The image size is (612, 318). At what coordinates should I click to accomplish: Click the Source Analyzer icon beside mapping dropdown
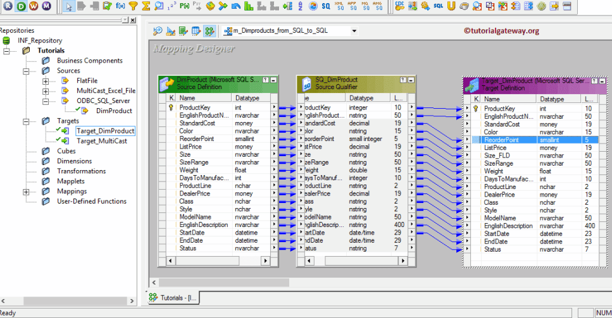pos(158,30)
